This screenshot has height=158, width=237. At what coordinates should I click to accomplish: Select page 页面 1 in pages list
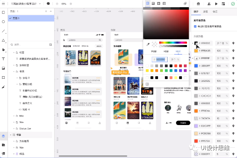(31, 18)
